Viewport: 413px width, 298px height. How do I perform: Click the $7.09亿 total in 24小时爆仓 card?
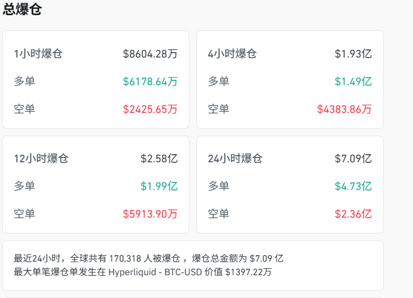pyautogui.click(x=353, y=159)
